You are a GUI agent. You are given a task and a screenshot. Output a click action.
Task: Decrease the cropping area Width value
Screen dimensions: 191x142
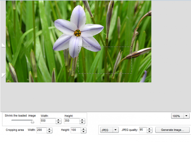(49, 132)
